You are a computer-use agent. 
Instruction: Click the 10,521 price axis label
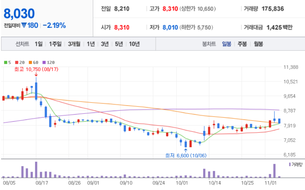pyautogui.click(x=291, y=81)
